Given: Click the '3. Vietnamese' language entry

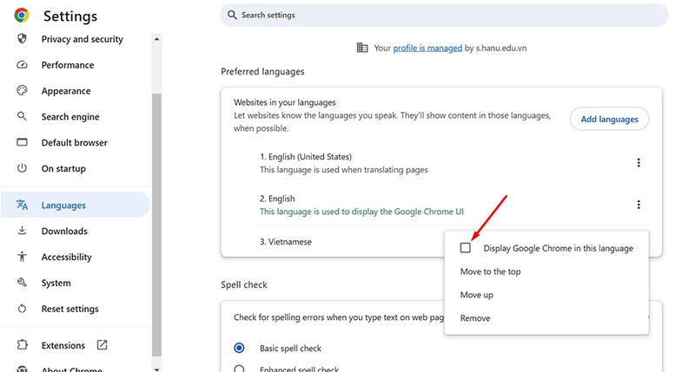Looking at the screenshot, I should (286, 242).
